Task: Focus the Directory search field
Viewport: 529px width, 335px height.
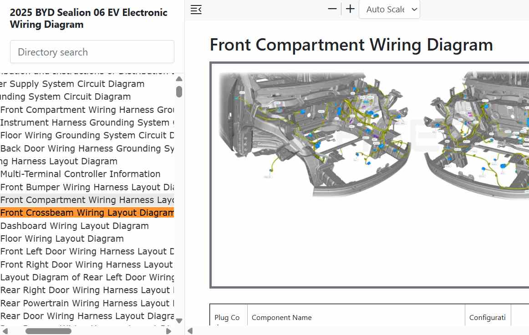Action: [92, 52]
